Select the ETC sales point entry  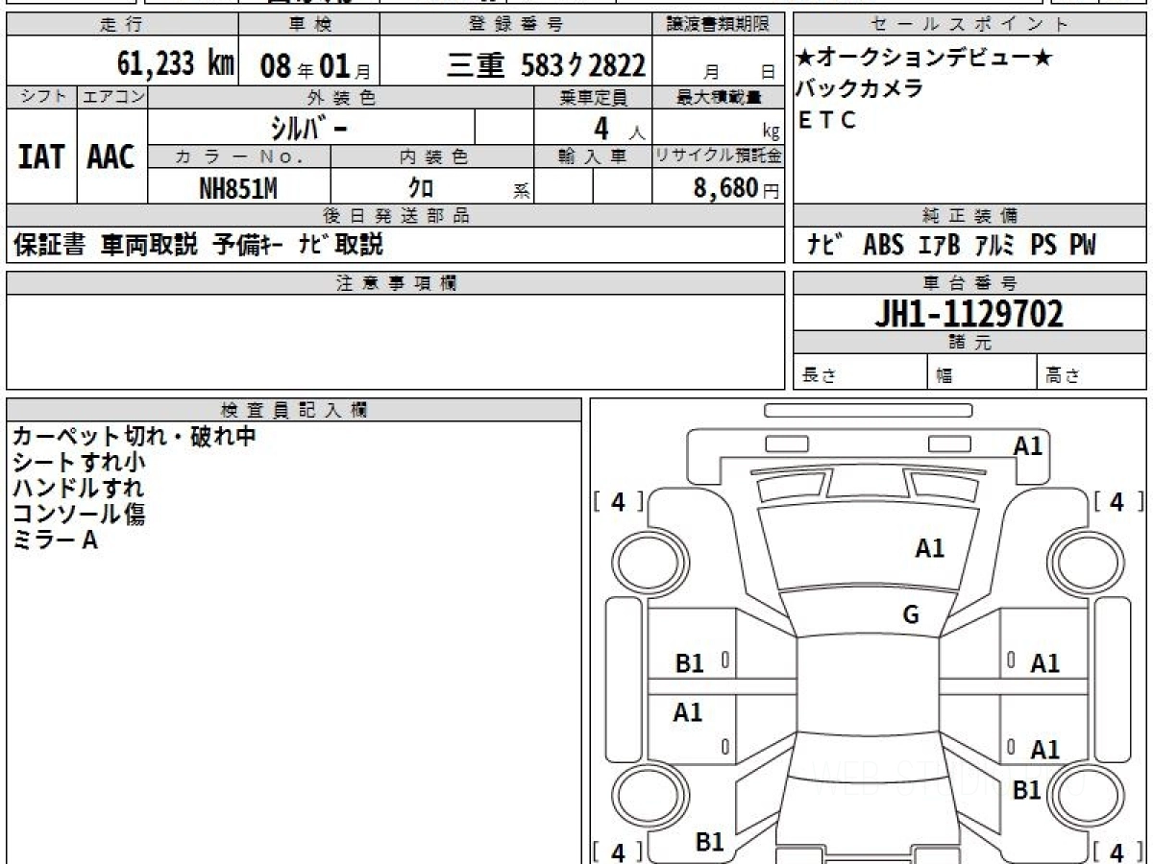(826, 120)
